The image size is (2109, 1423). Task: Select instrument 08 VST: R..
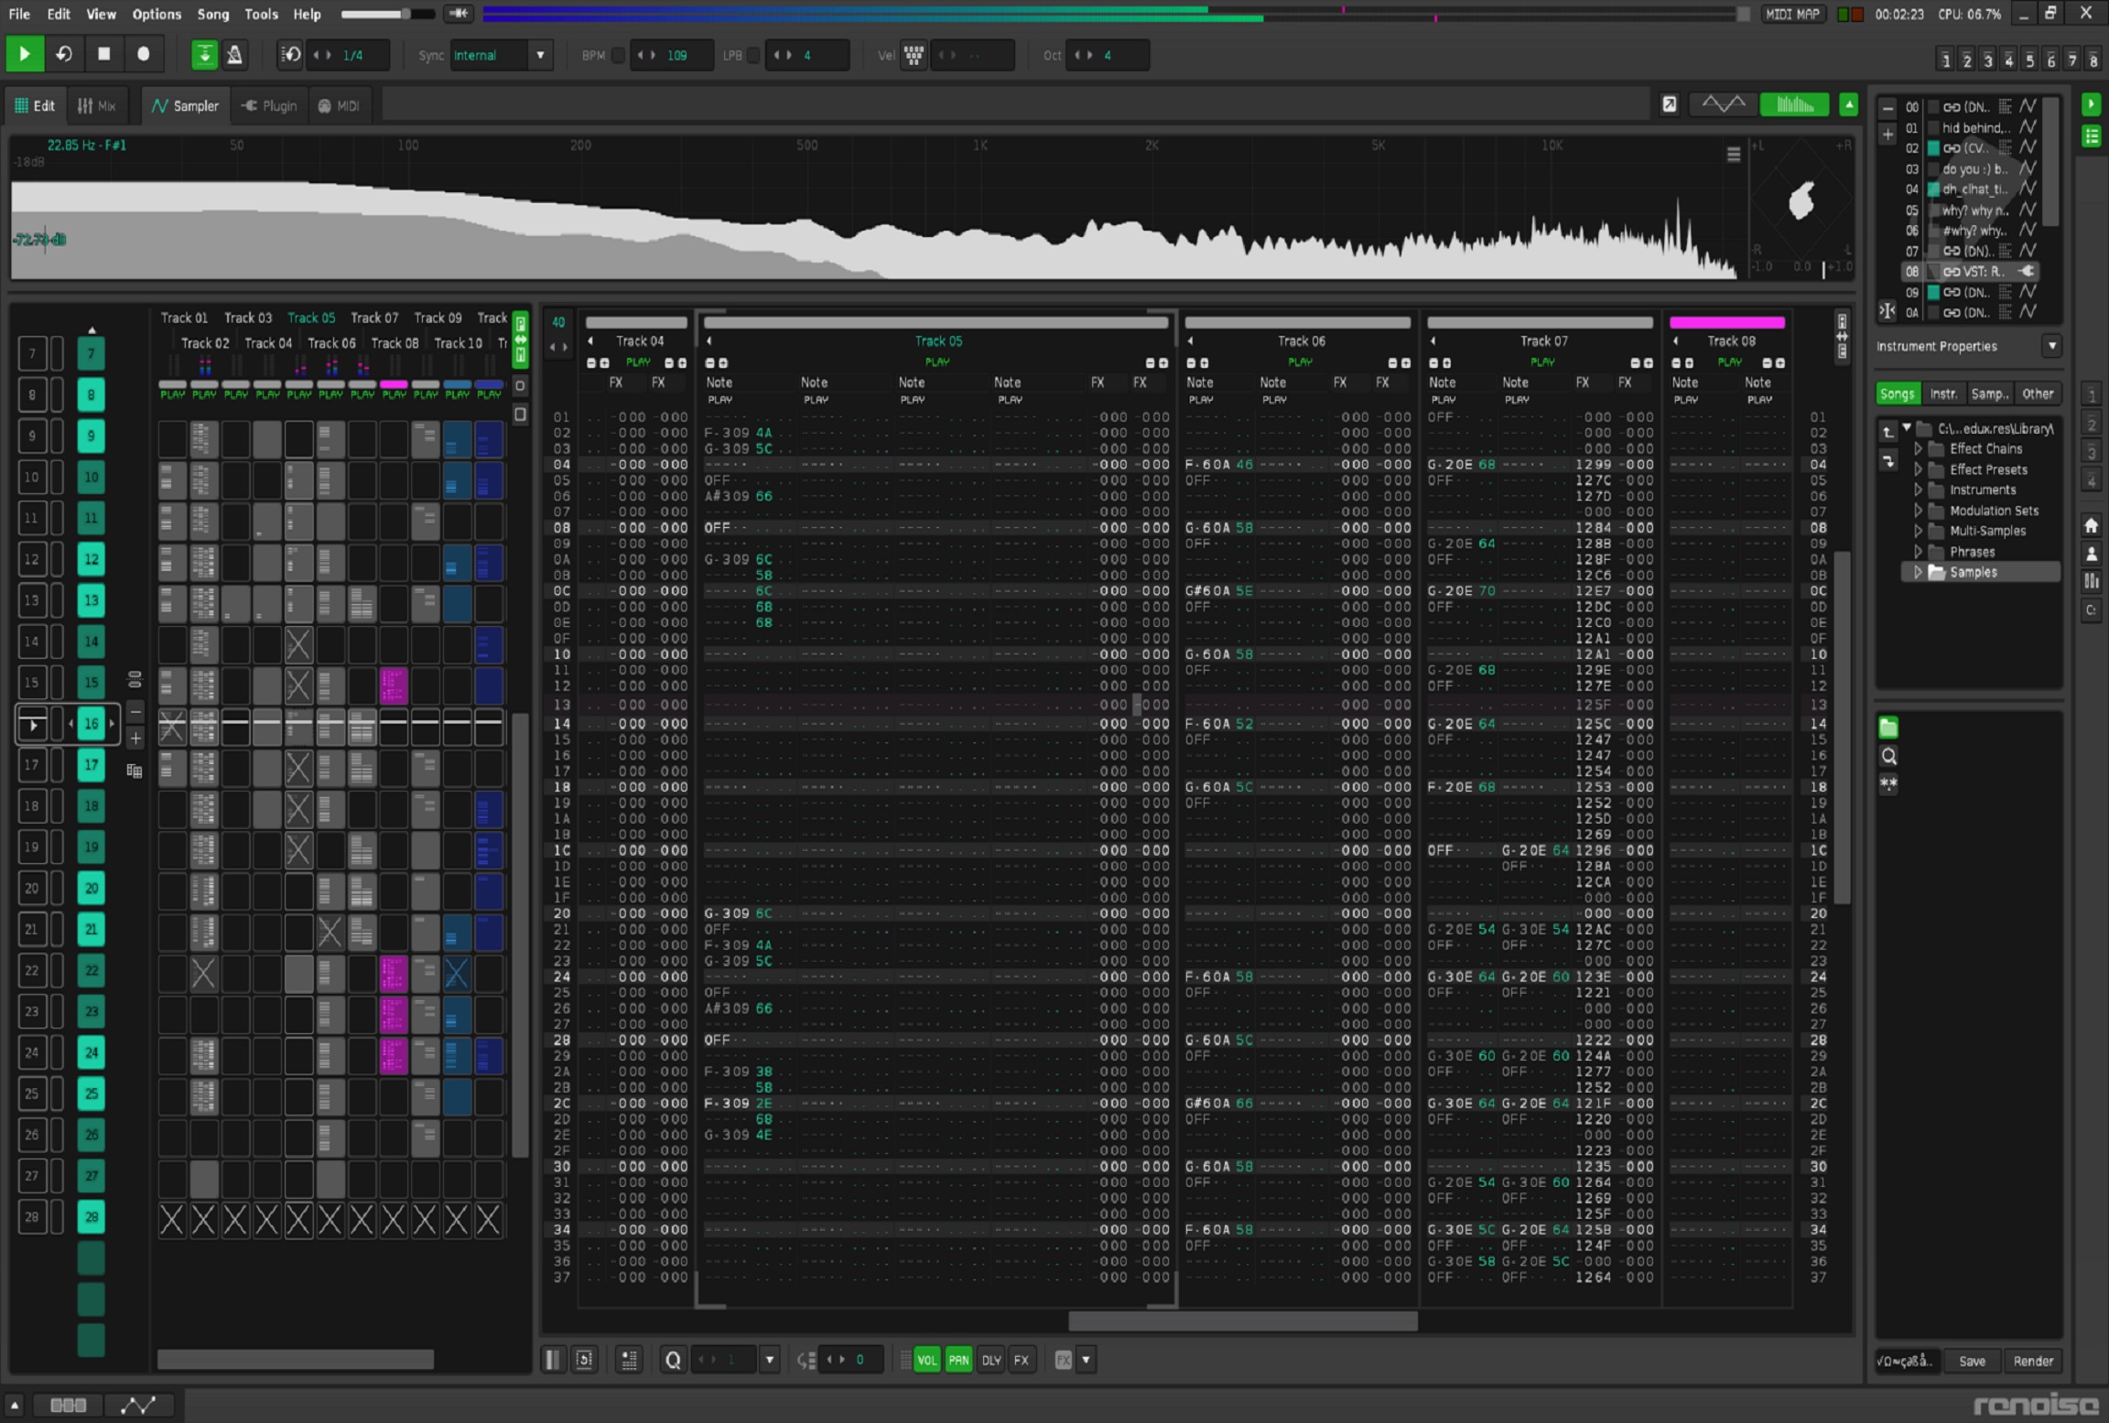coord(1970,272)
